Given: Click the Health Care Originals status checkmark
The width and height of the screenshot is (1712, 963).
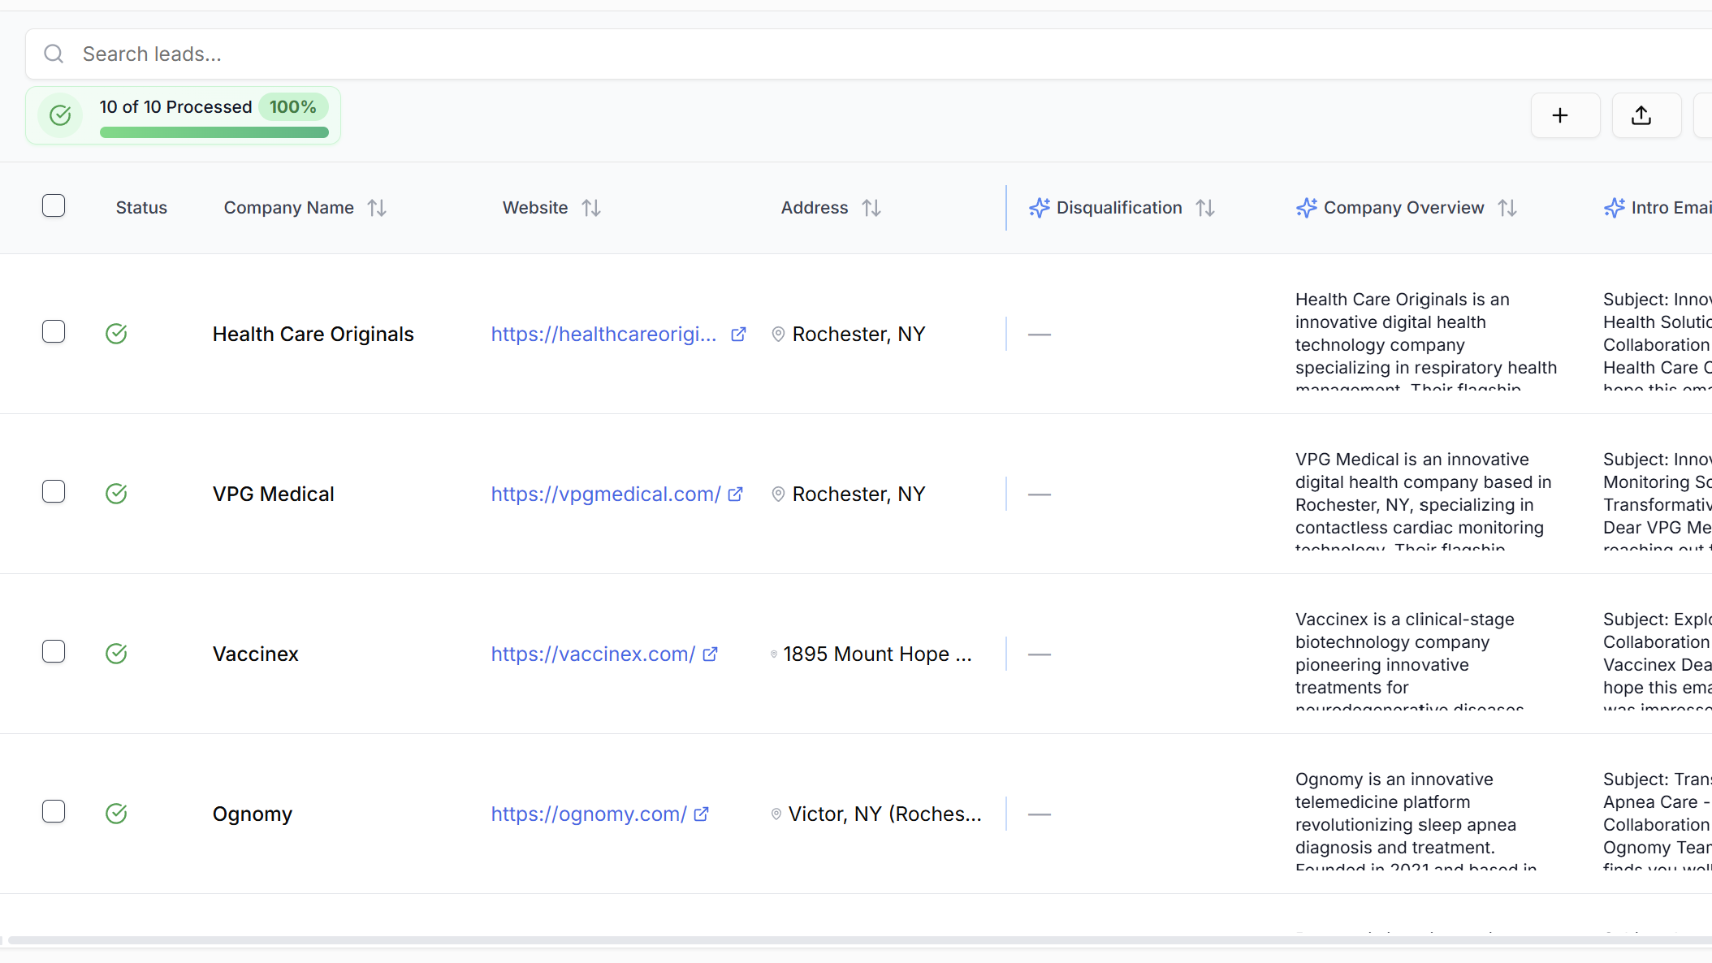Looking at the screenshot, I should (x=116, y=334).
